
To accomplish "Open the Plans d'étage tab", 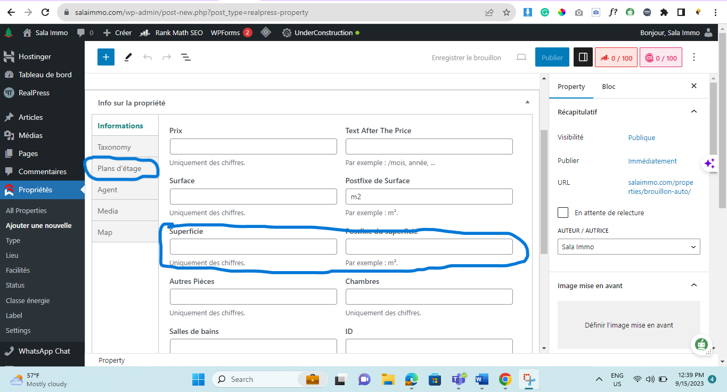I will [x=125, y=168].
